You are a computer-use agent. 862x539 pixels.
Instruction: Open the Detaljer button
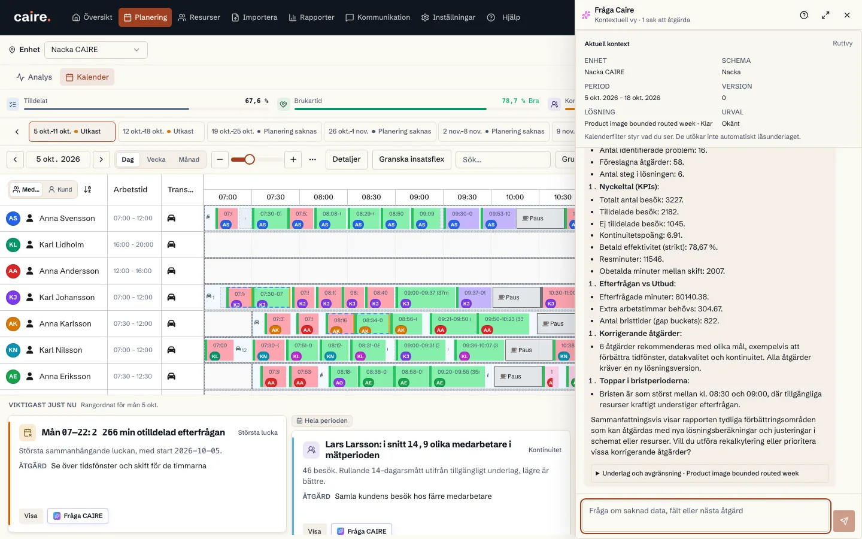(347, 159)
